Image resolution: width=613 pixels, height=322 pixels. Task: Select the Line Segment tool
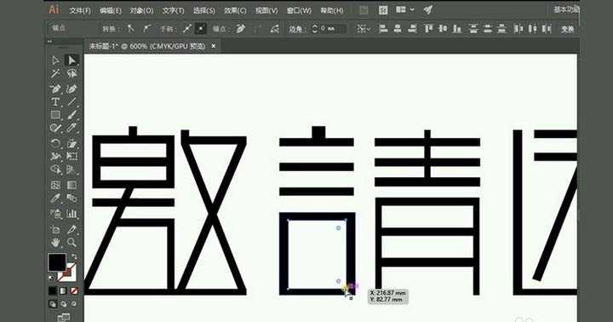[x=72, y=102]
